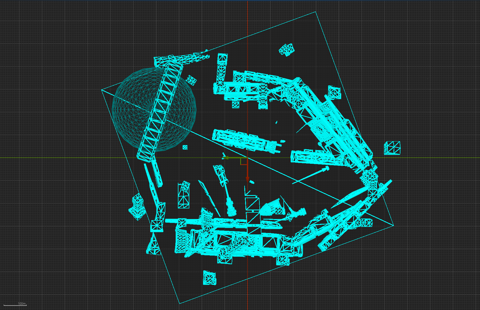Click the right corner of the bounding box
The image size is (480, 310).
(393, 225)
